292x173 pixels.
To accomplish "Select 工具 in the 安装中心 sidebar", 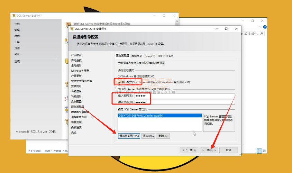I will [17, 42].
